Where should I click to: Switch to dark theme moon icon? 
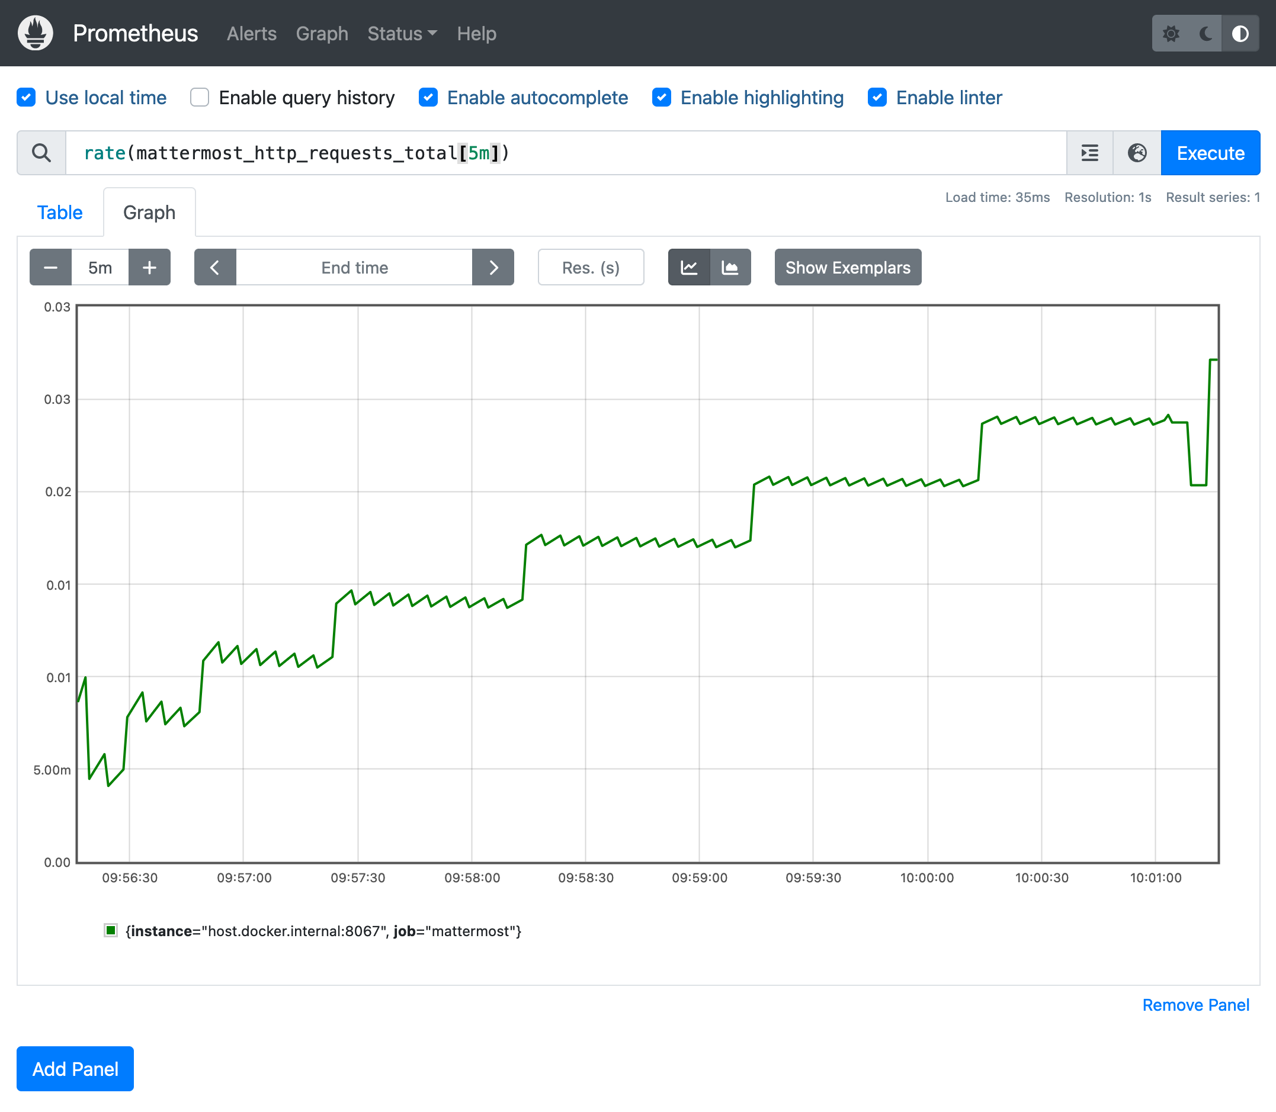(x=1206, y=34)
